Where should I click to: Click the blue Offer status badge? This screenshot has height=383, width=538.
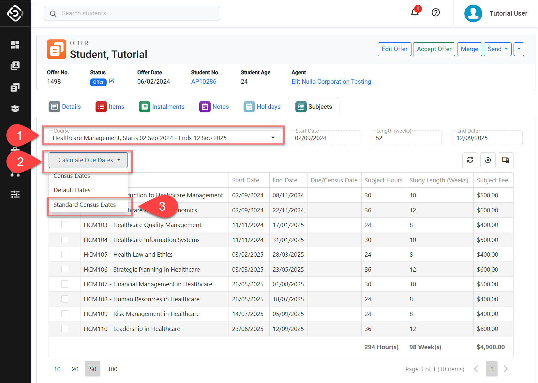coord(98,82)
